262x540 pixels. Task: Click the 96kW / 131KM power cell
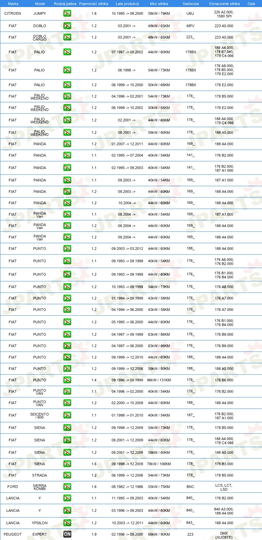click(159, 380)
